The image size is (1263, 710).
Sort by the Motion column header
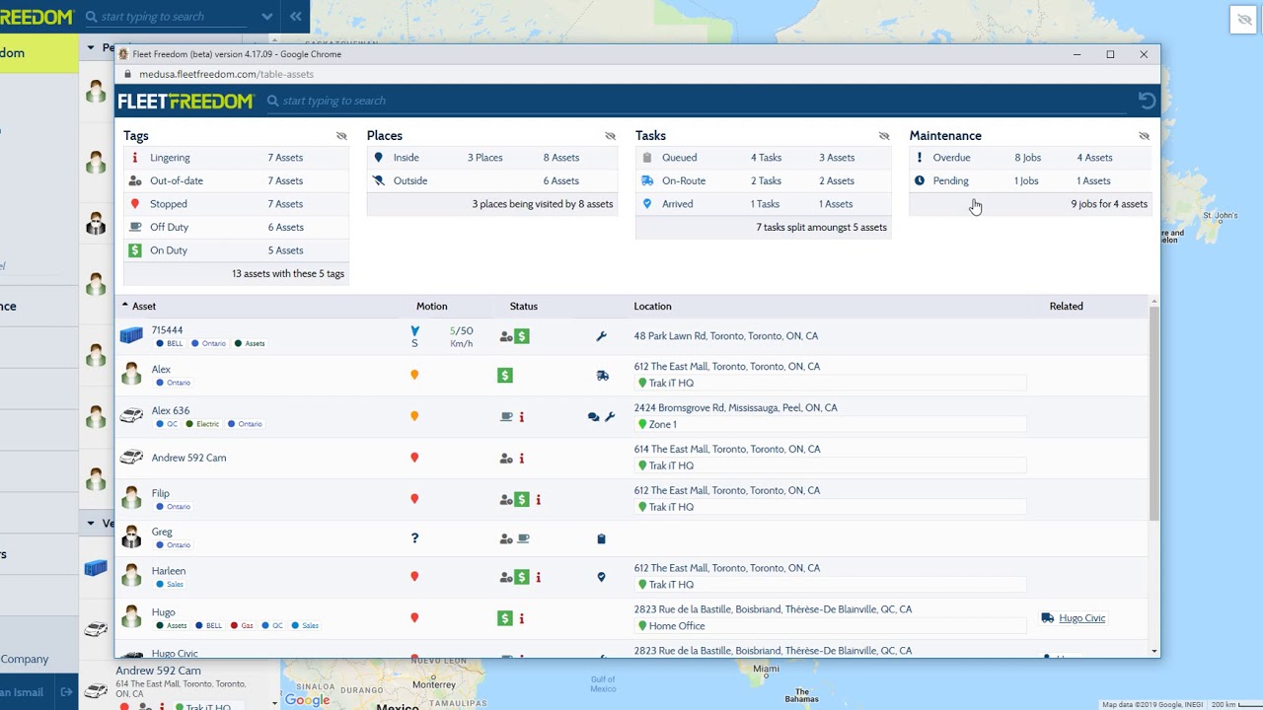431,307
